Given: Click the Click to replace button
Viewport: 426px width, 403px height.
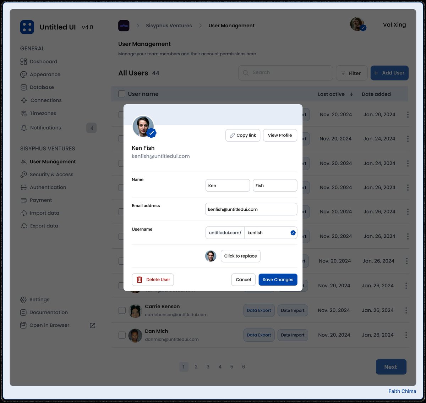Looking at the screenshot, I should point(240,256).
